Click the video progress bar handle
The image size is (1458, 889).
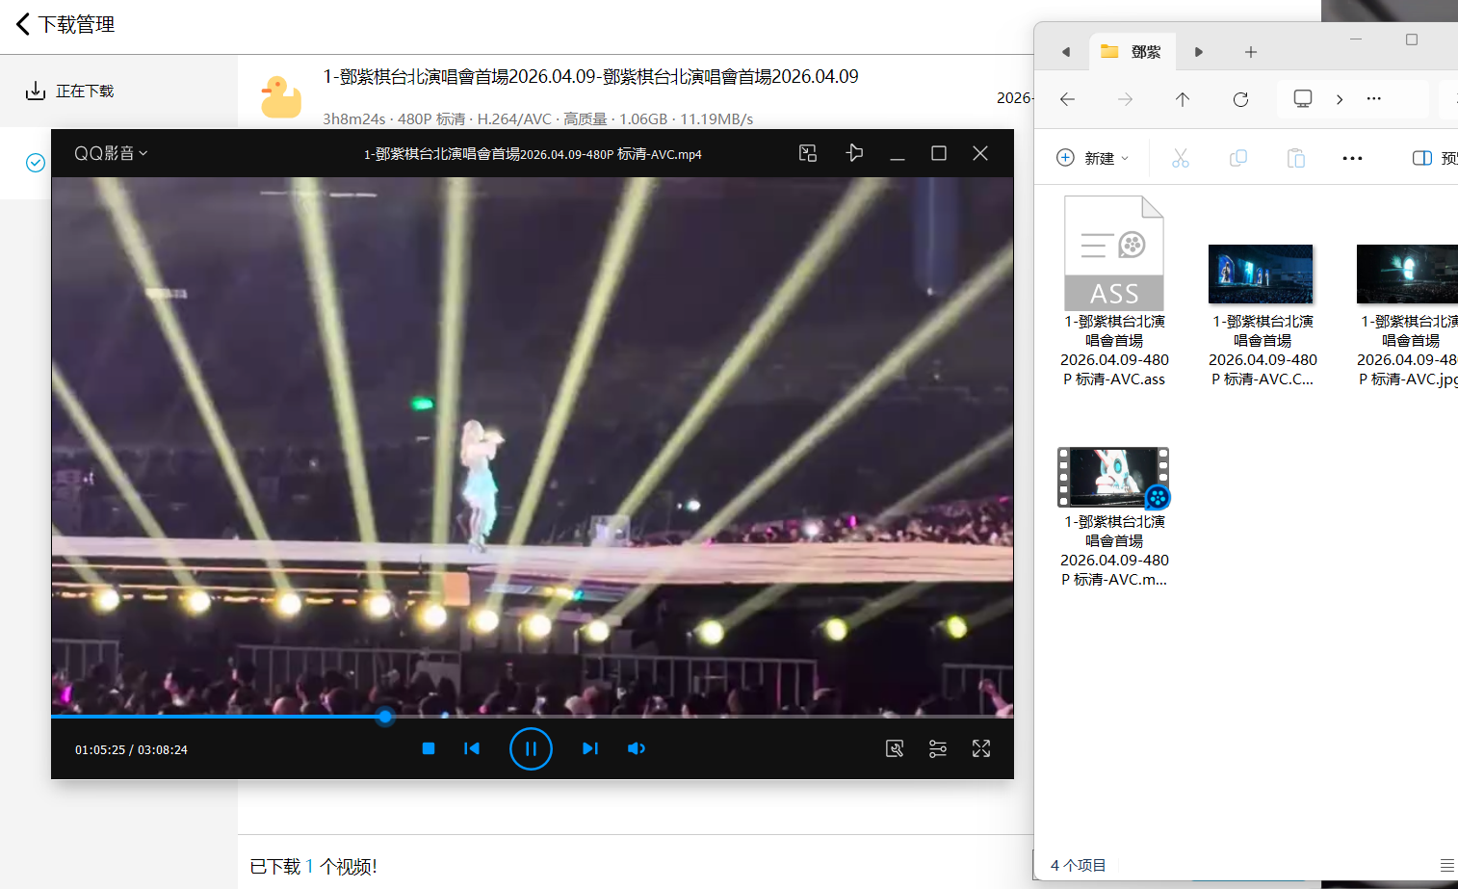[x=385, y=717]
